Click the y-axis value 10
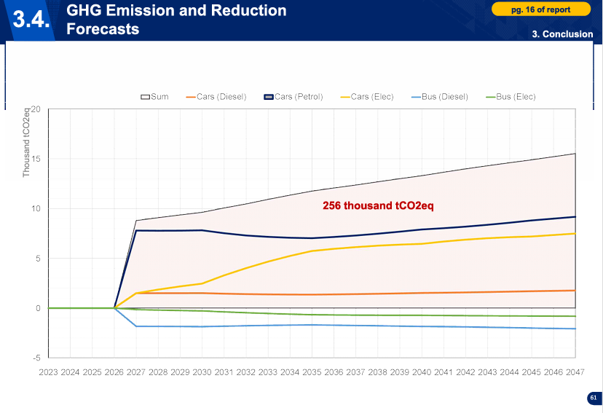603x413 pixels. coord(35,209)
